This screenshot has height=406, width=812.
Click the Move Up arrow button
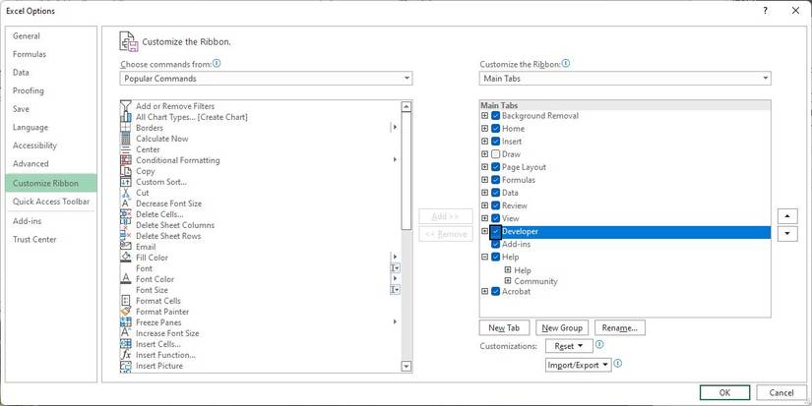click(x=787, y=216)
